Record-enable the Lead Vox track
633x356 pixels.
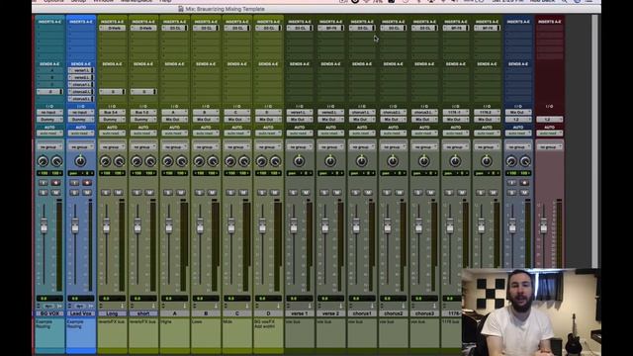point(87,183)
